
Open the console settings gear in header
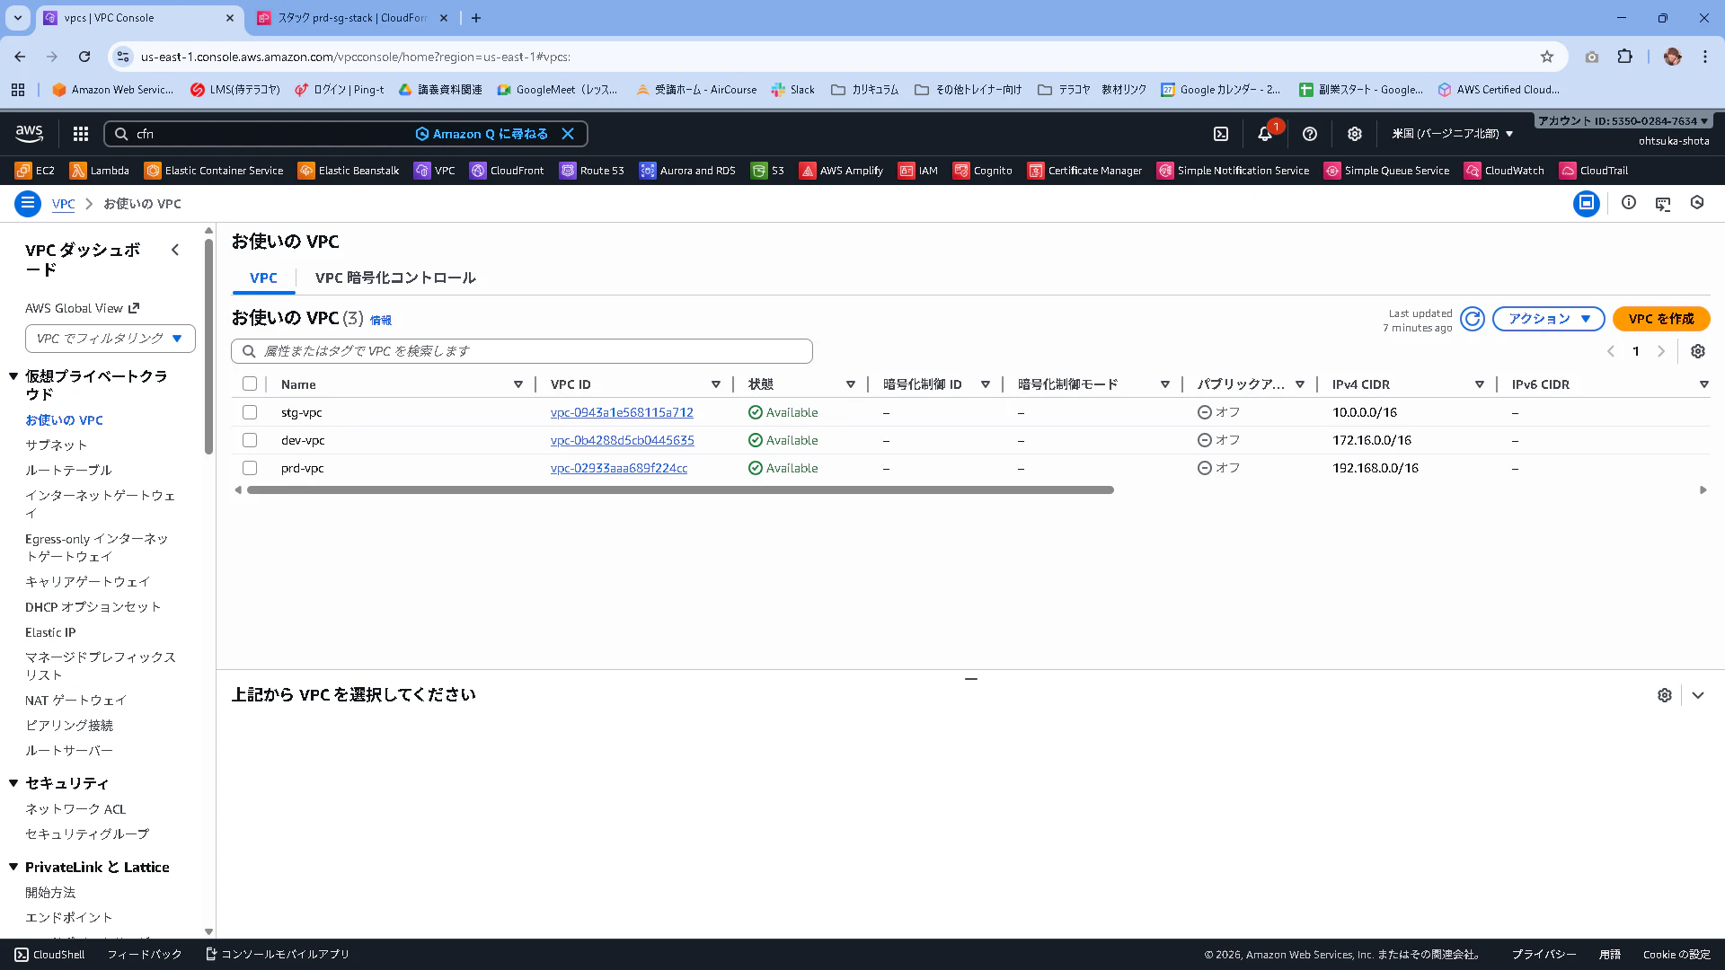coord(1355,134)
